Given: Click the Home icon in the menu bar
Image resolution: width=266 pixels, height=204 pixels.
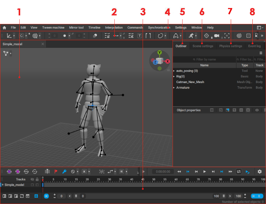Looking at the screenshot, I should [x=4, y=28].
